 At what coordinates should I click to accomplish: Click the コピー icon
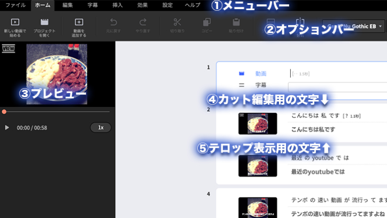click(x=207, y=22)
